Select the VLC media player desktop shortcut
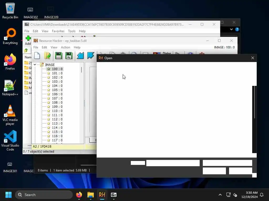The height and width of the screenshot is (201, 269). 10,115
